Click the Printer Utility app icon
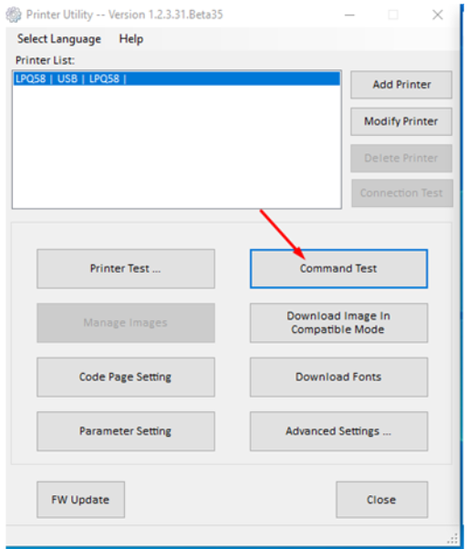Viewport: 467px width, 549px height. (14, 15)
